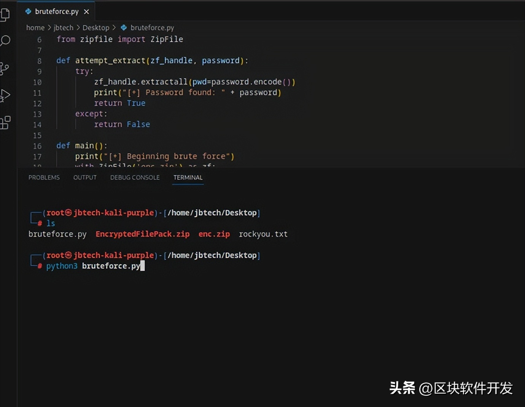Viewport: 525px width, 407px height.
Task: Place cursor on attempt_extract function name
Action: tap(110, 61)
